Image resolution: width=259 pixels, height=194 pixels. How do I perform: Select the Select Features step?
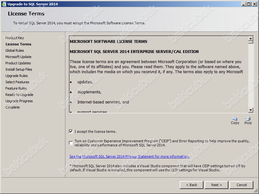pyautogui.click(x=17, y=82)
